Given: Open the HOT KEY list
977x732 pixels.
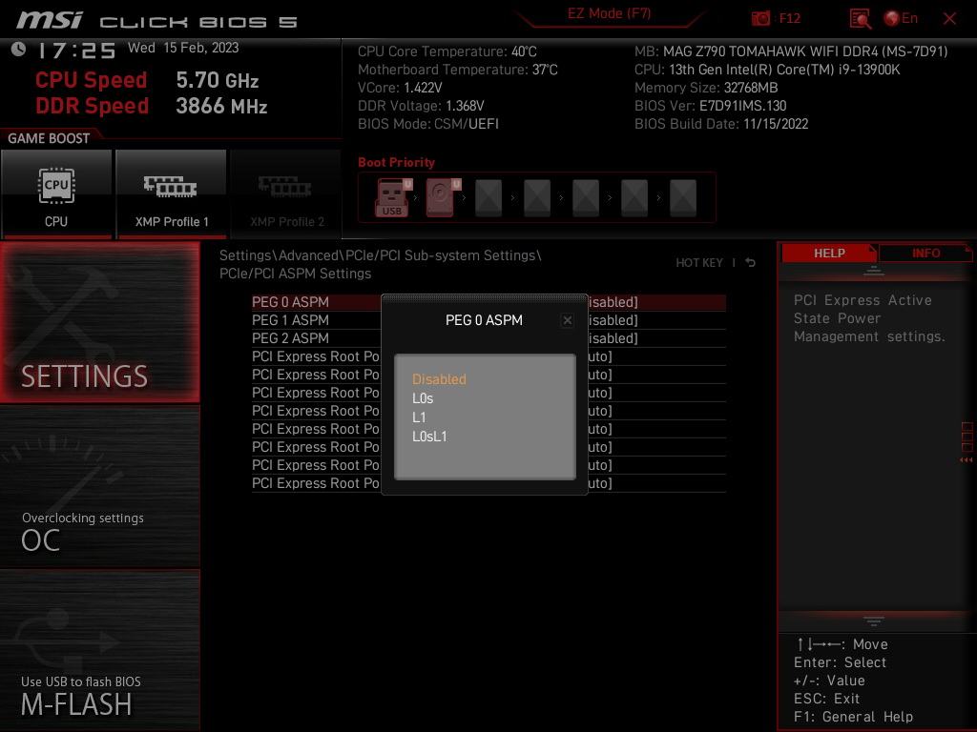Looking at the screenshot, I should coord(699,263).
